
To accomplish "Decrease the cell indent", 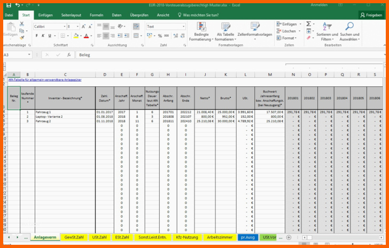I will [120, 36].
